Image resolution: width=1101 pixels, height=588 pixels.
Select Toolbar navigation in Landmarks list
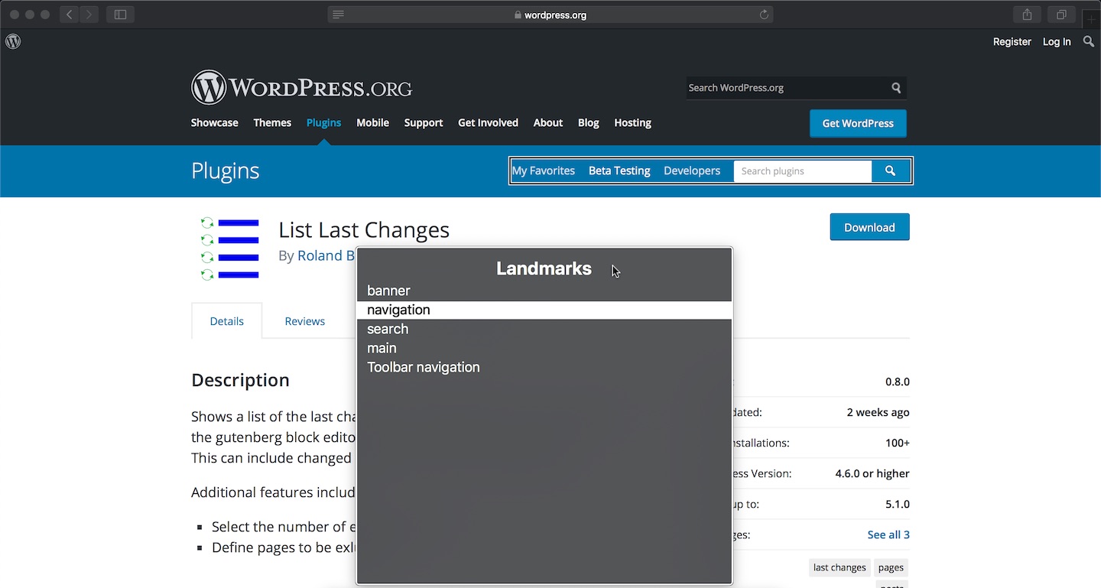pyautogui.click(x=544, y=367)
